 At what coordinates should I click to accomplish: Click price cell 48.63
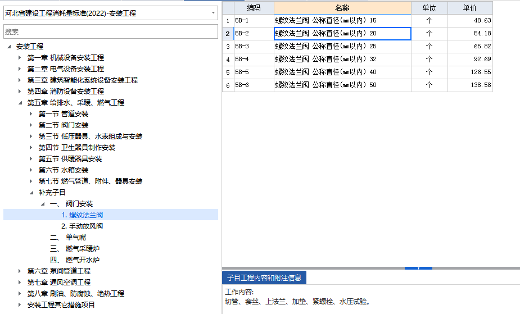(x=471, y=21)
